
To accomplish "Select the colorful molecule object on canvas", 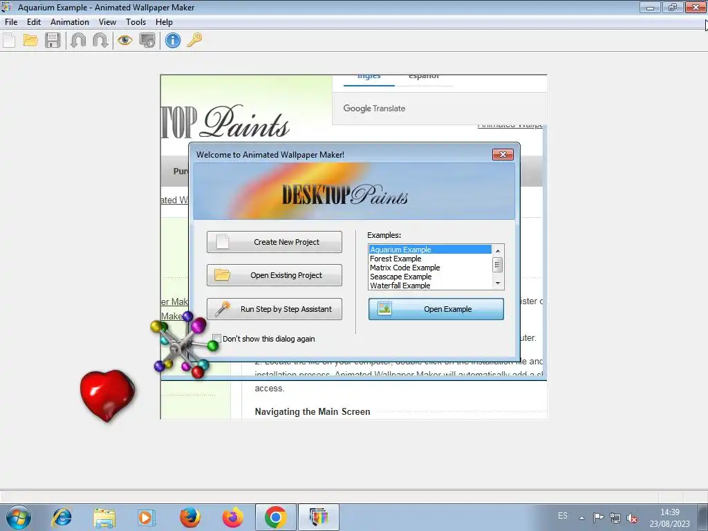I will tap(184, 346).
